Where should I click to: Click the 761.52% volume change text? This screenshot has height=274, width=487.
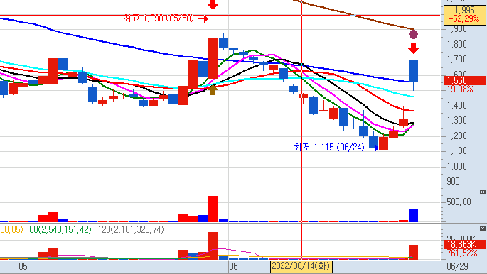coord(462,253)
